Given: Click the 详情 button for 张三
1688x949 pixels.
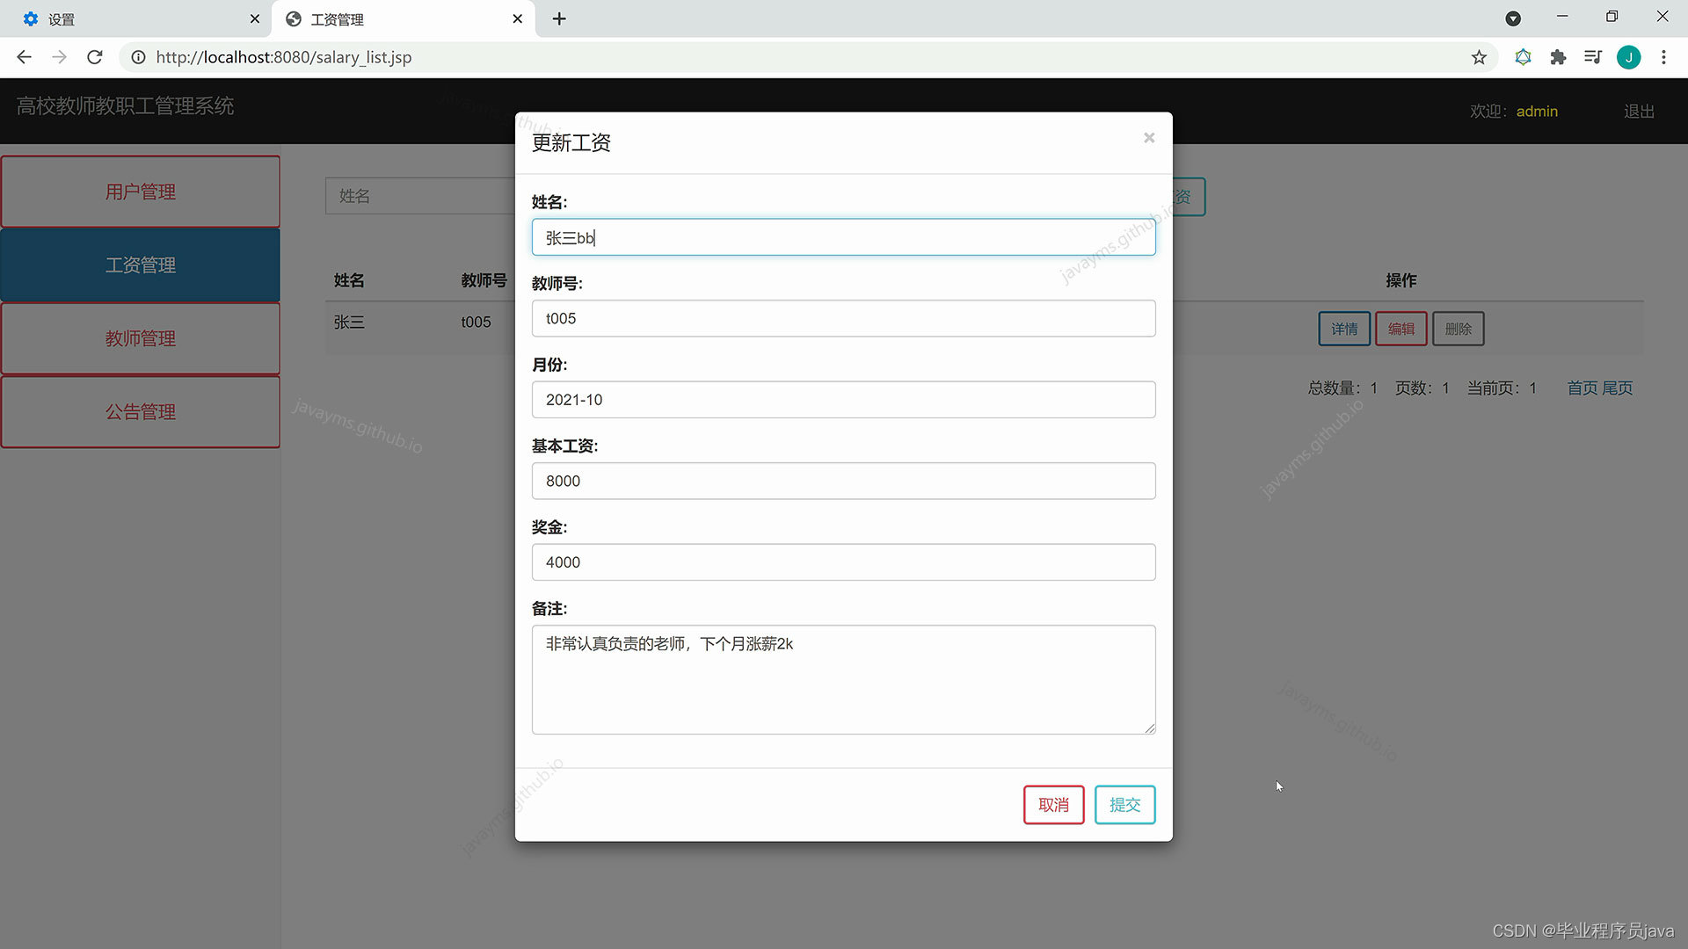Looking at the screenshot, I should 1344,329.
